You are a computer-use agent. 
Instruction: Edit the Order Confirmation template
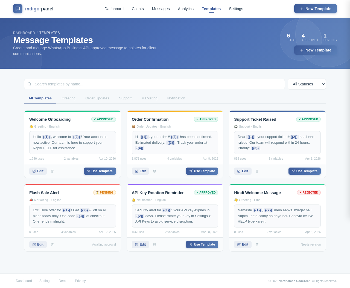point(140,171)
